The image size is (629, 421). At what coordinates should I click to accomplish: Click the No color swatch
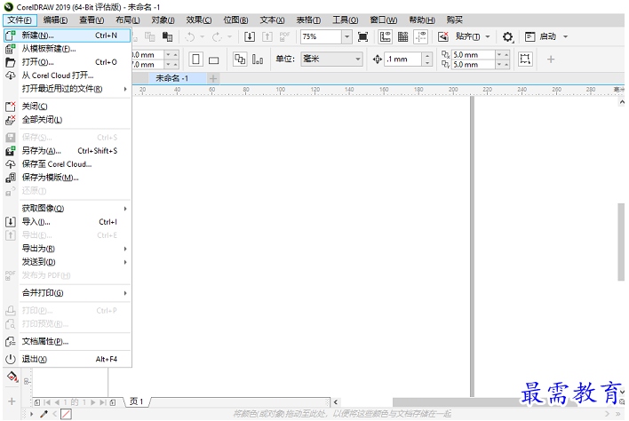66,414
